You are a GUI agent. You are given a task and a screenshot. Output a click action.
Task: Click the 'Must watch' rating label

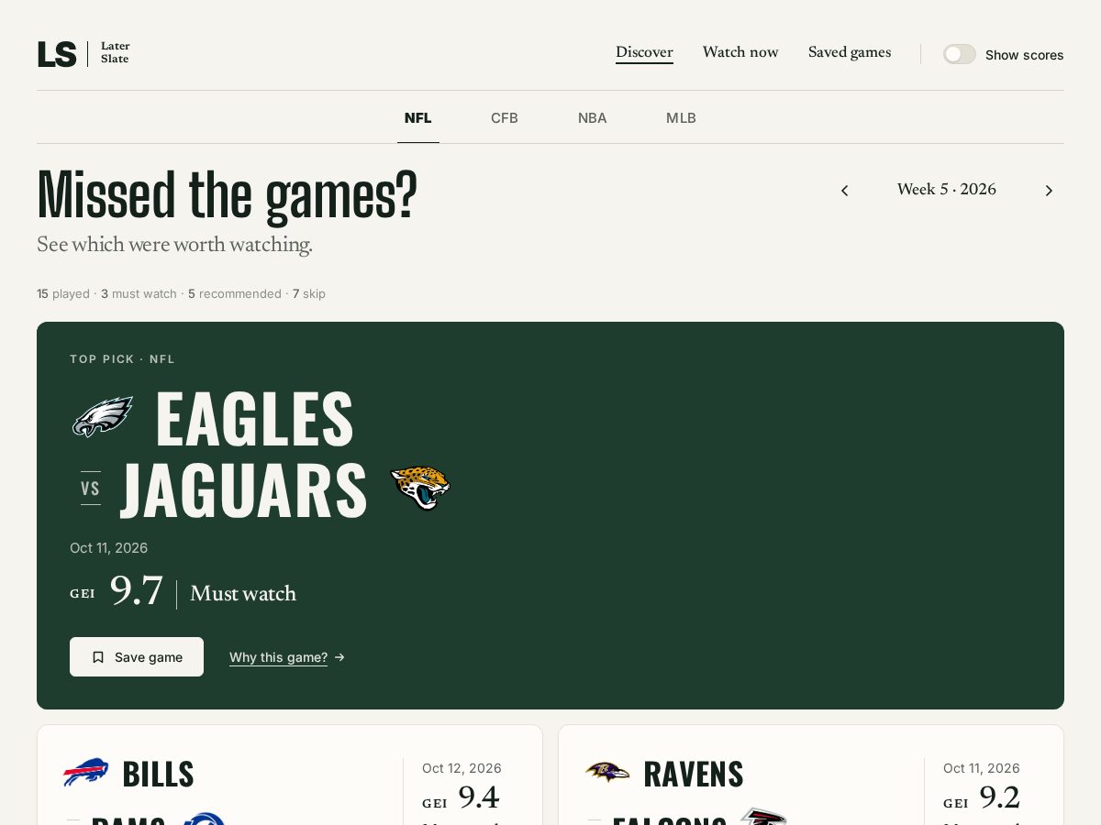[x=243, y=594]
